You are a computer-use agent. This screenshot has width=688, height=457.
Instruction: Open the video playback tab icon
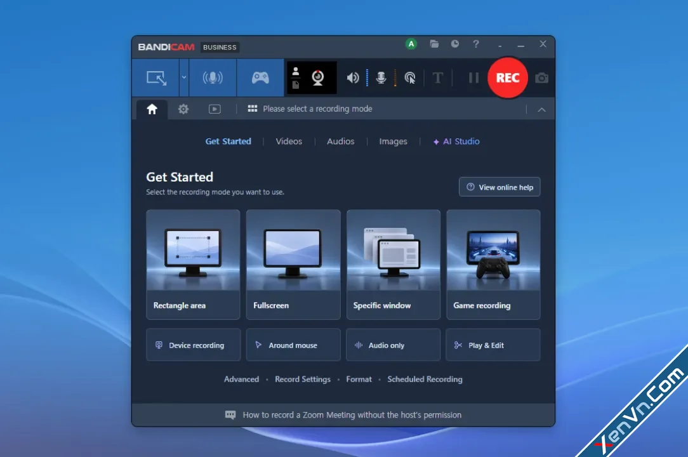[215, 109]
